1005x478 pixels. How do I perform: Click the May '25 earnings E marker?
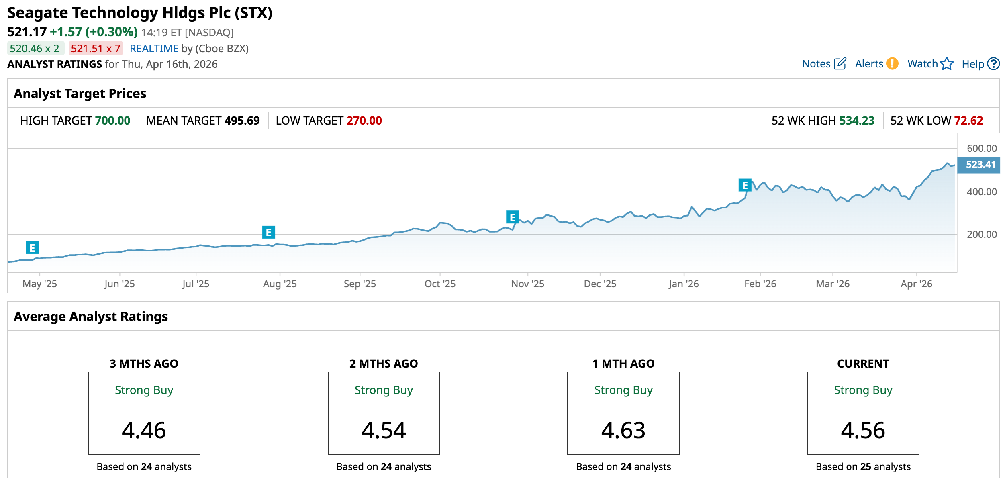[32, 248]
